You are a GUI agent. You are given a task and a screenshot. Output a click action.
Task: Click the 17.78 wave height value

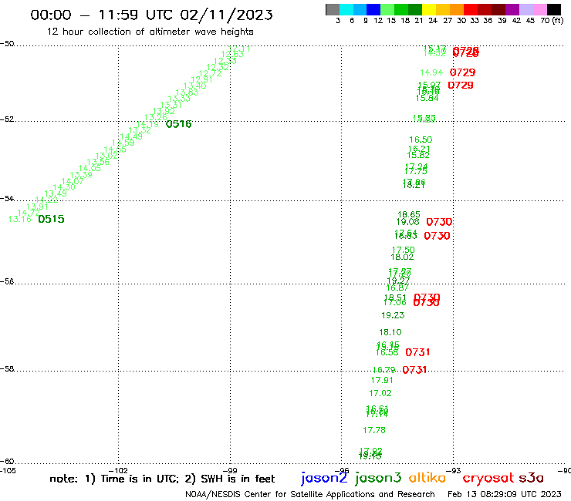pos(374,430)
